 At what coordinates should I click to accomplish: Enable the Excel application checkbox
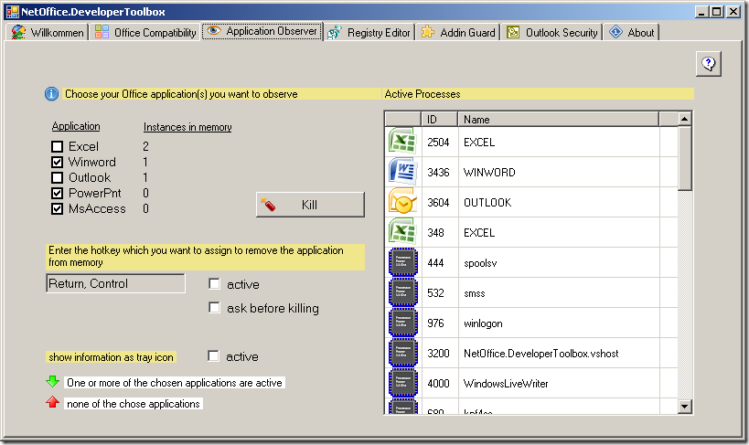(x=58, y=147)
